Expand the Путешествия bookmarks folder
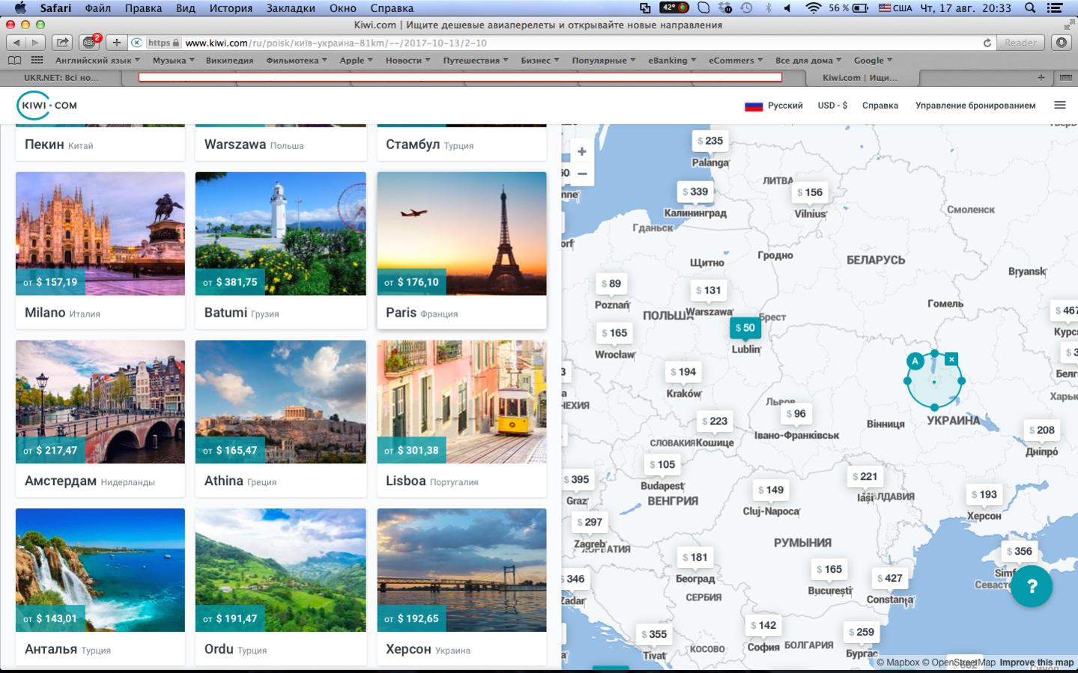This screenshot has width=1078, height=673. 475,60
